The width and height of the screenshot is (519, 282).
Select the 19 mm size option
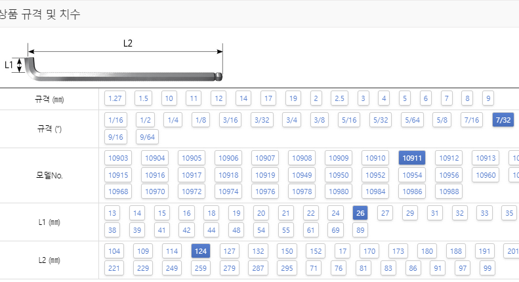coord(293,98)
